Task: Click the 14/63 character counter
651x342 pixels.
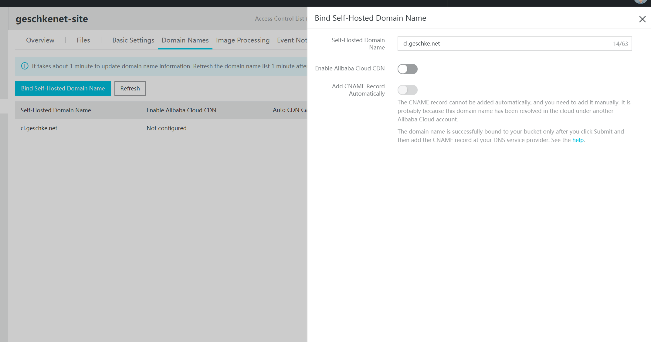Action: (x=621, y=44)
